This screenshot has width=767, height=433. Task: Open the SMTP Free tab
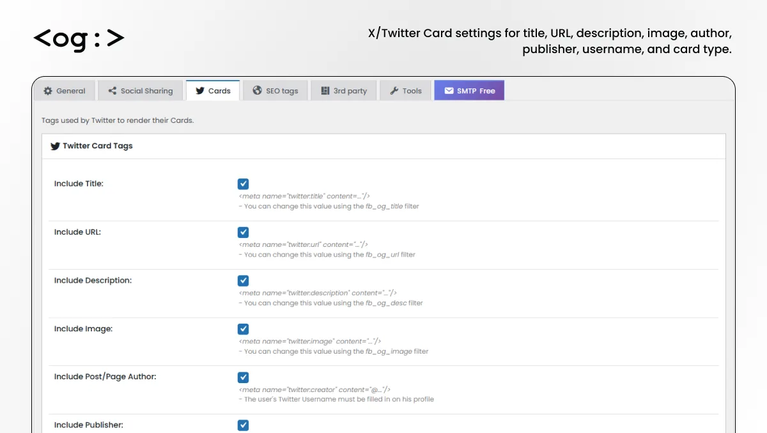(x=469, y=91)
